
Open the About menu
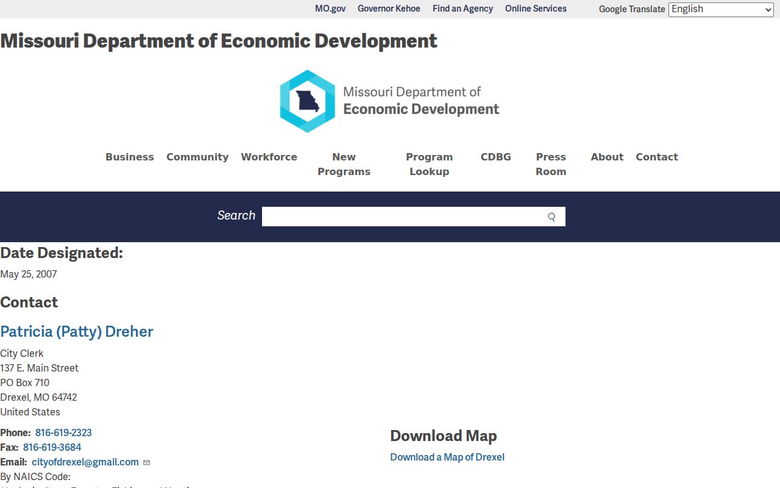[x=607, y=157]
